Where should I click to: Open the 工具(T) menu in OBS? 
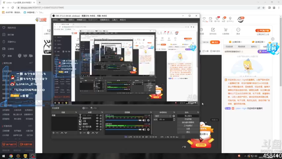(115, 20)
